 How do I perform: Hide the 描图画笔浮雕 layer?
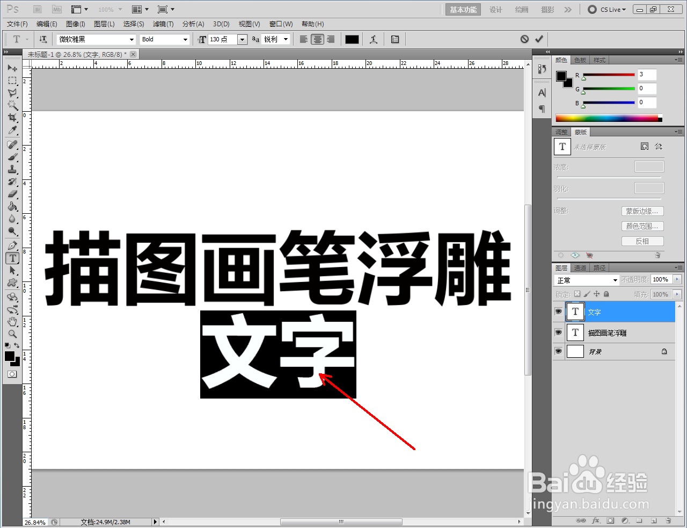pyautogui.click(x=558, y=332)
